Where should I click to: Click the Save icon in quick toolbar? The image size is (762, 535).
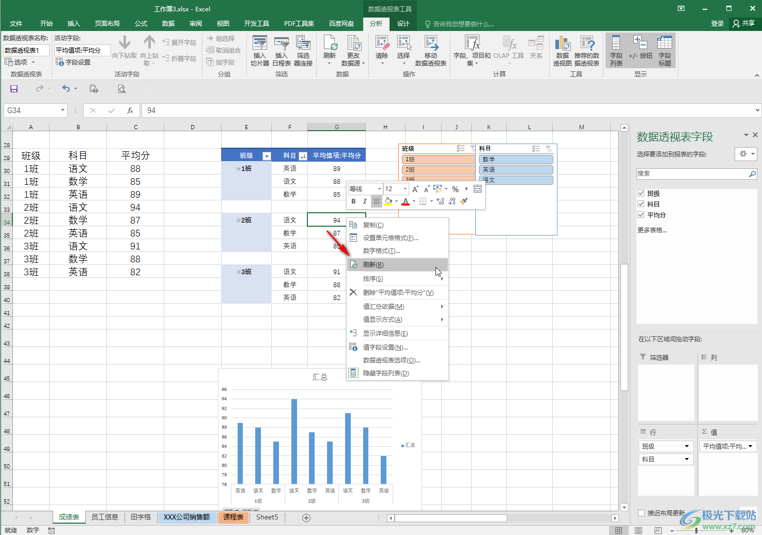tap(14, 89)
